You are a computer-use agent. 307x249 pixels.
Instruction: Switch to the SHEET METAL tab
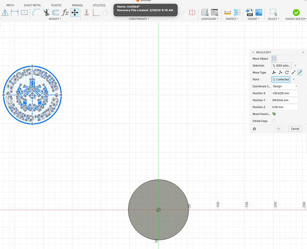coord(32,5)
